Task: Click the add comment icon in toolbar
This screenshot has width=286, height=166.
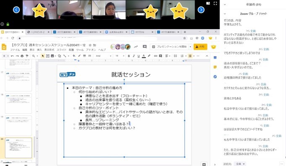Action: click(160, 56)
